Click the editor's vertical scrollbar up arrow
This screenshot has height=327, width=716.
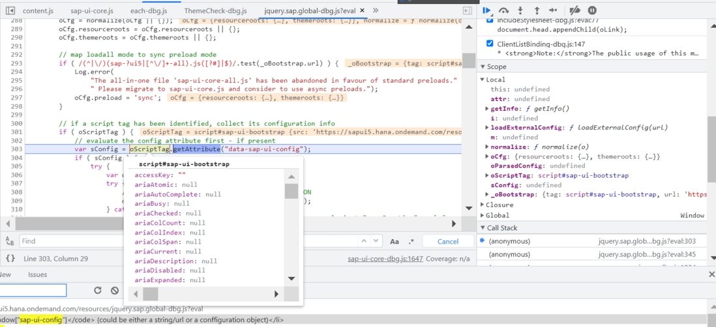tap(468, 27)
